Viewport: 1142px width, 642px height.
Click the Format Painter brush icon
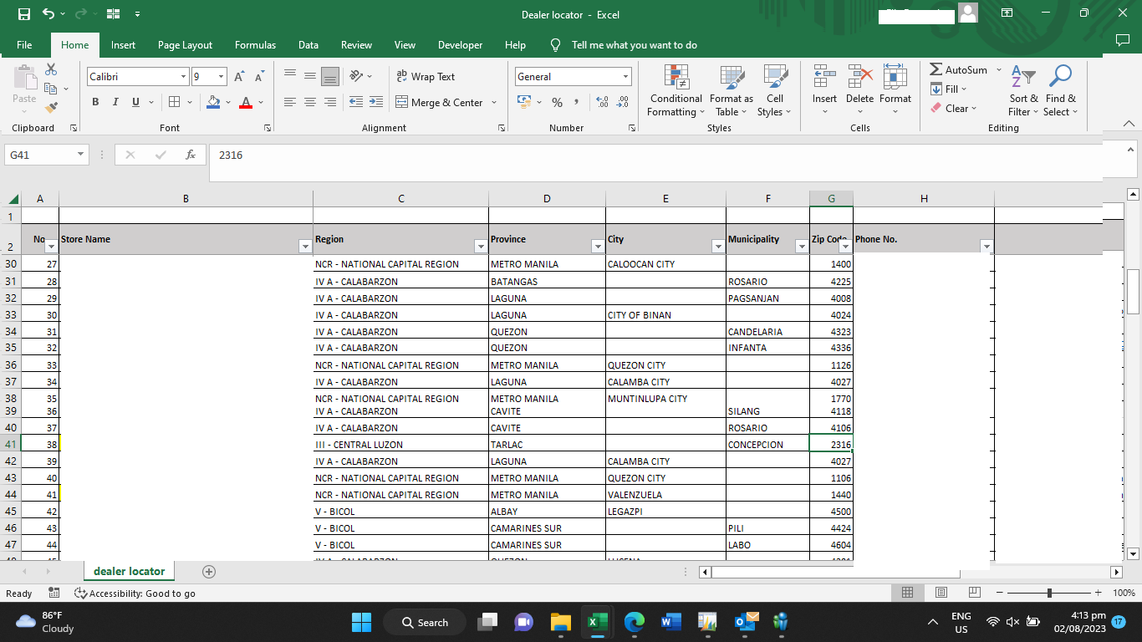pyautogui.click(x=51, y=107)
